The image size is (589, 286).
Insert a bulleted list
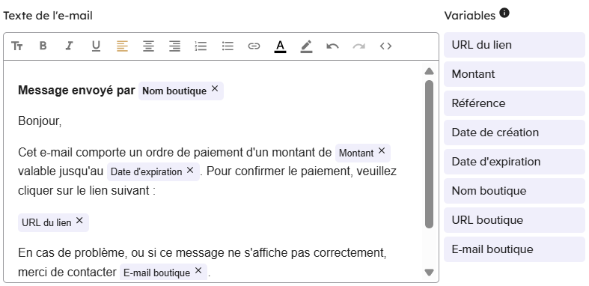[x=228, y=46]
